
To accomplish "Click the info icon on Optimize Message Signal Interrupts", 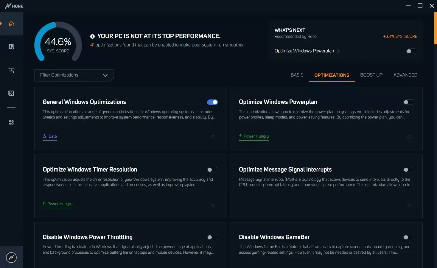I will coord(409,205).
